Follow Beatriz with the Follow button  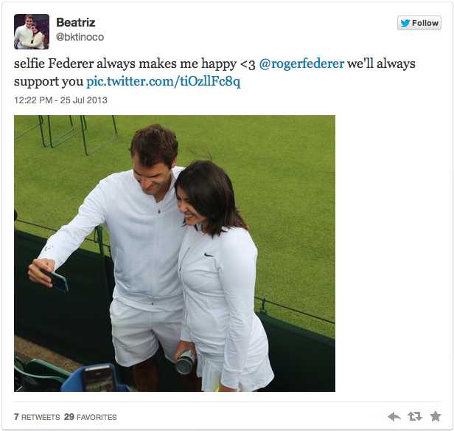click(419, 23)
